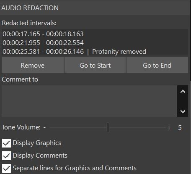Remove the selected redacted interval
The width and height of the screenshot is (191, 174).
(x=33, y=65)
